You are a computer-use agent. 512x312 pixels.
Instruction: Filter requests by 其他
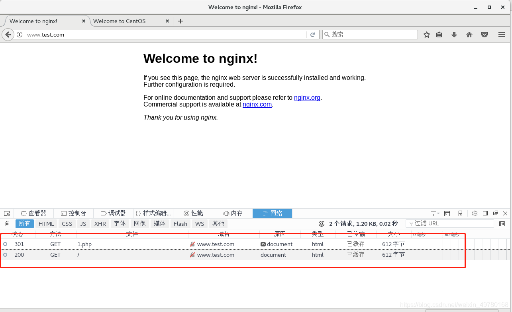218,224
